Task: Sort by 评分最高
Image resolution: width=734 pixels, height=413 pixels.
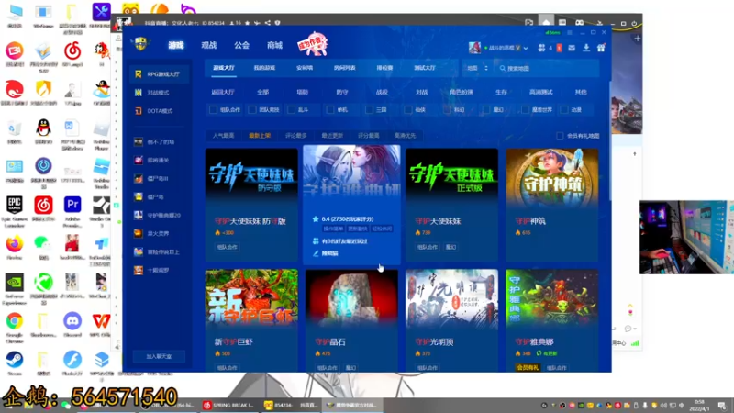Action: click(369, 136)
